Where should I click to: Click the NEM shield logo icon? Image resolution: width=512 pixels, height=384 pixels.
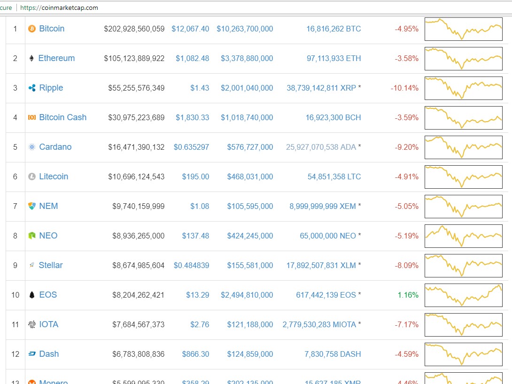pos(31,206)
